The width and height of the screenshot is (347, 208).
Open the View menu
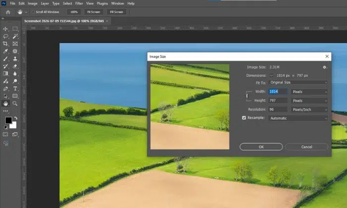pyautogui.click(x=90, y=3)
